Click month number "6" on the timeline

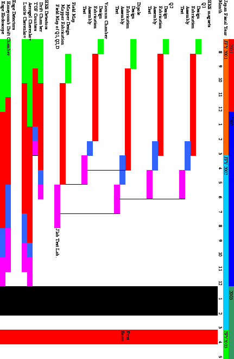(x=220, y=197)
